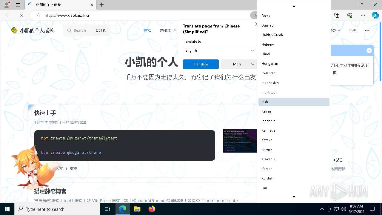The image size is (382, 215).
Task: Select Greek from language list
Action: tap(294, 16)
